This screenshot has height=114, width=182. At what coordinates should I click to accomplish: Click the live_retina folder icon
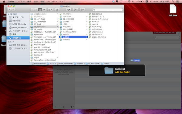pos(61,27)
